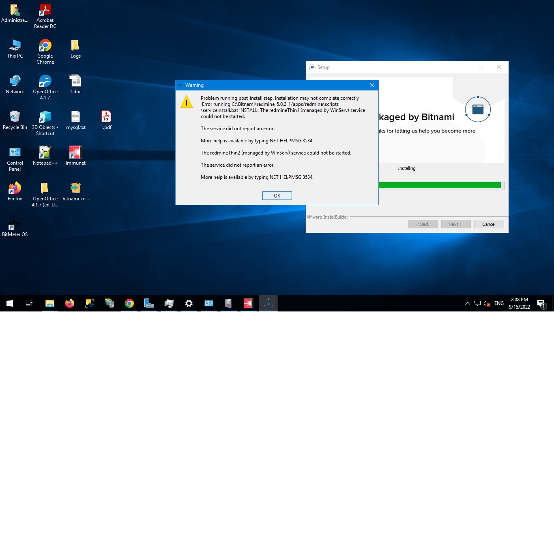554x541 pixels.
Task: Open the Immunet antivirus application
Action: pyautogui.click(x=75, y=152)
